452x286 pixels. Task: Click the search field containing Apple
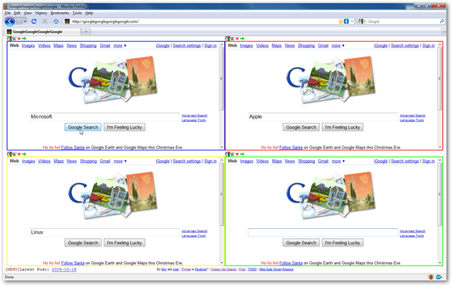click(x=323, y=117)
